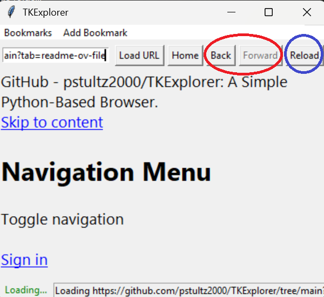
Task: Maximize the TKExplorer window
Action: [x=268, y=12]
